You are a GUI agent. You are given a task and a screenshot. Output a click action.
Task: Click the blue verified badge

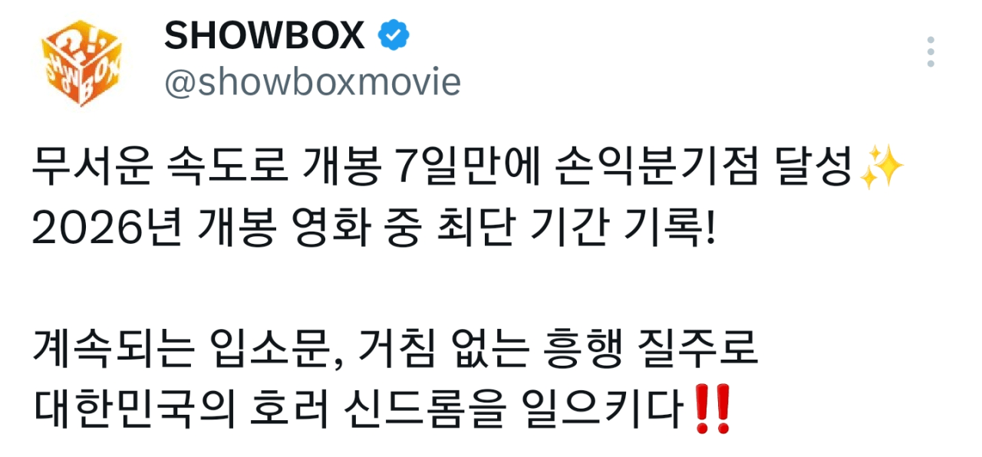[395, 36]
